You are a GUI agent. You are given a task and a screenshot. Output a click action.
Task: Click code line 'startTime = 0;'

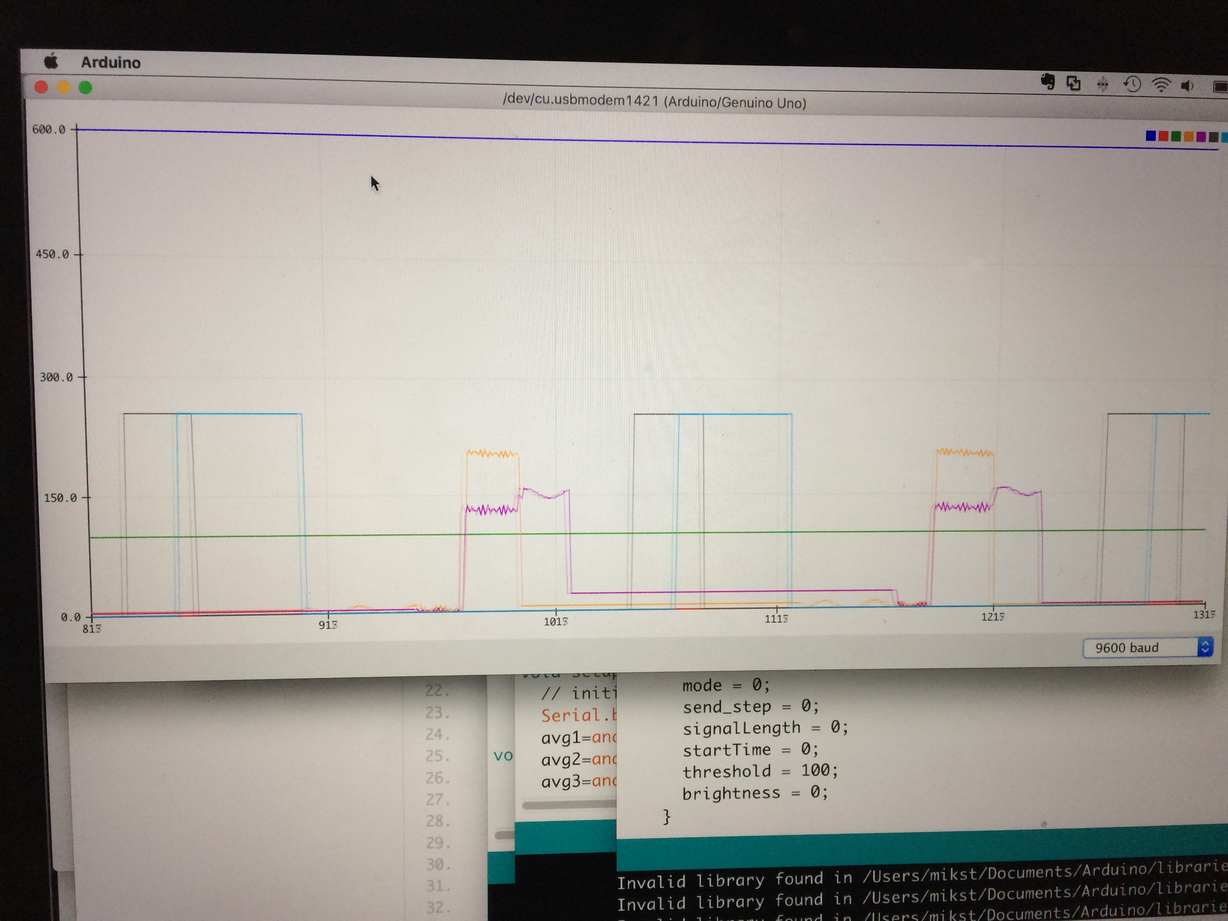(751, 750)
